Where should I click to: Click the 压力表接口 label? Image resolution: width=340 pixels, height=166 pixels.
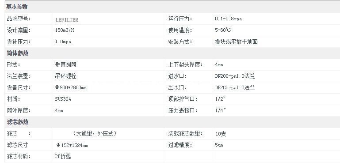coord(183,111)
